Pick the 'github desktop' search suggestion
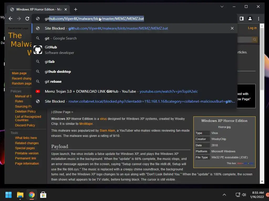 pos(135,71)
